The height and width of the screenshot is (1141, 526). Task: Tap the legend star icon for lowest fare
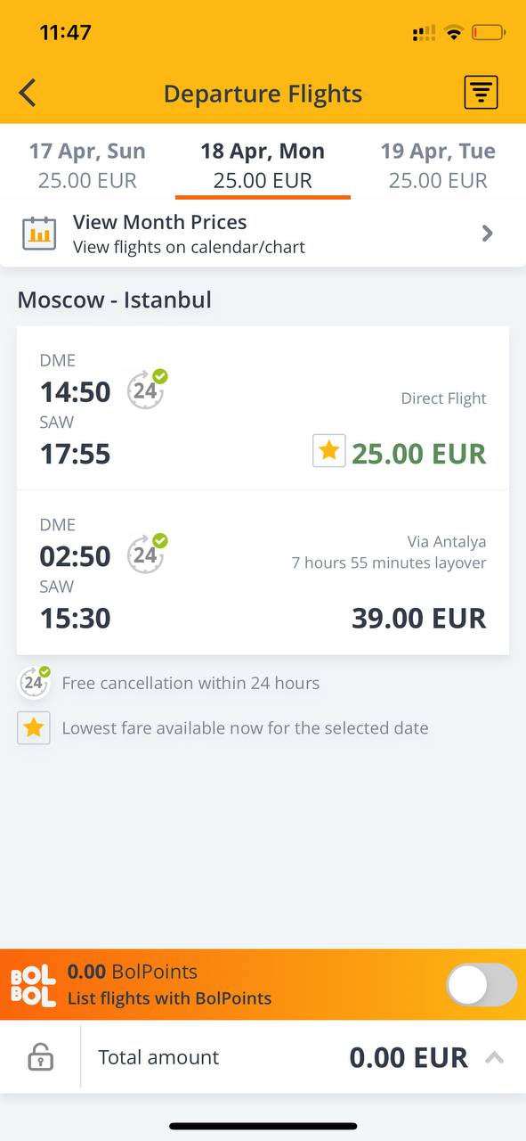point(34,728)
